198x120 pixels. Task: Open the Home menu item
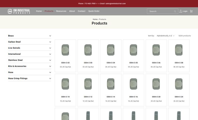[39, 11]
